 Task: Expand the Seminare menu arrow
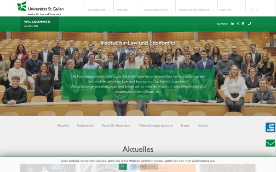(137, 10)
